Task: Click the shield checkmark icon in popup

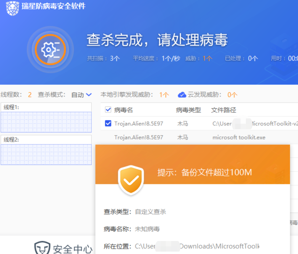Action: click(131, 180)
